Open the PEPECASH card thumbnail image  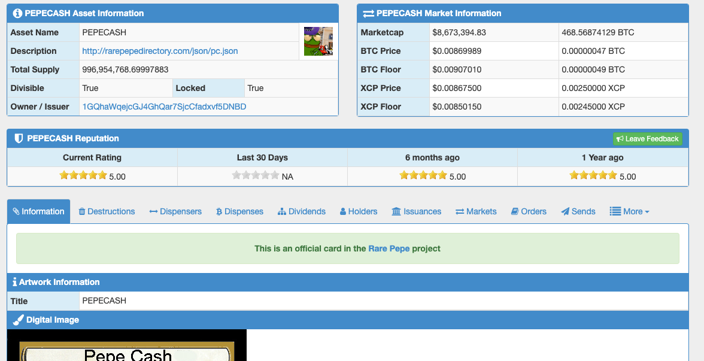tap(318, 41)
